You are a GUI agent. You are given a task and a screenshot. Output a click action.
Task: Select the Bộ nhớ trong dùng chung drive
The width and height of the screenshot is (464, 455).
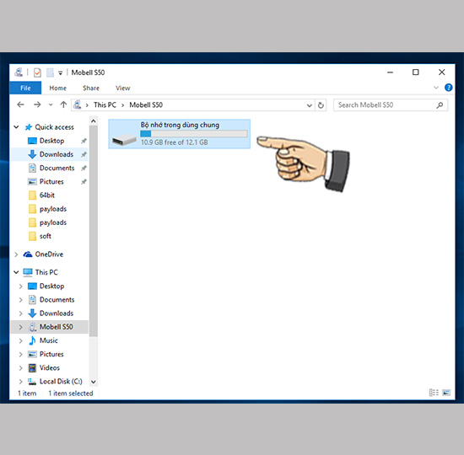coord(180,134)
